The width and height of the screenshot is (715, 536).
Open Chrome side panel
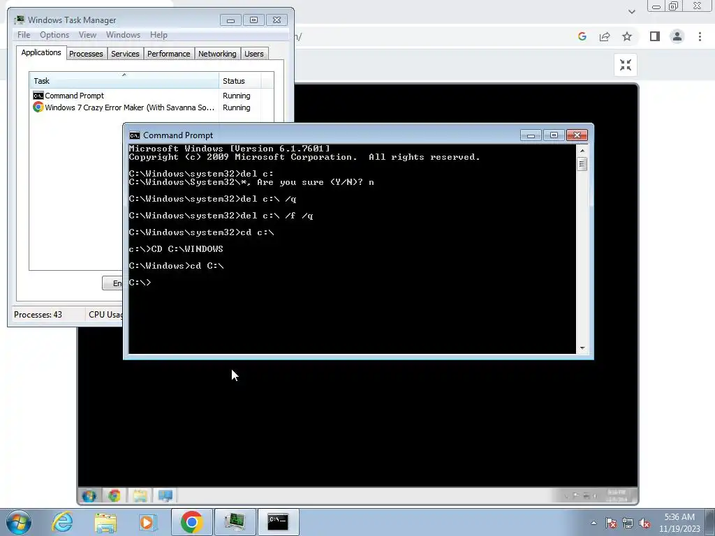pyautogui.click(x=655, y=36)
